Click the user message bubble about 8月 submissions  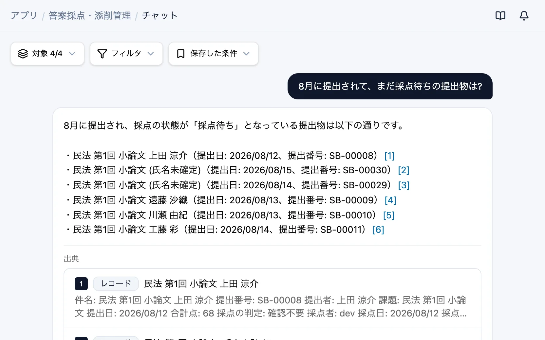(x=390, y=86)
